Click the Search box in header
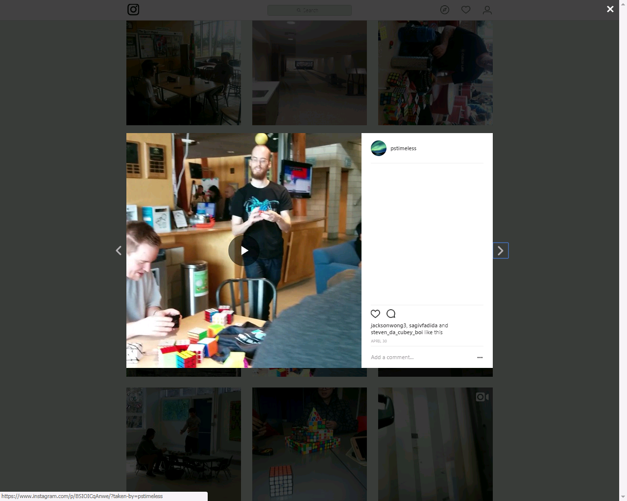 tap(310, 10)
